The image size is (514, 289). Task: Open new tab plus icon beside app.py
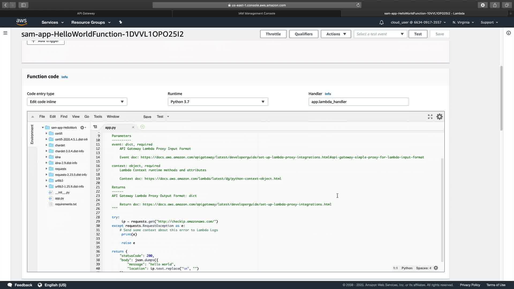[x=142, y=127]
